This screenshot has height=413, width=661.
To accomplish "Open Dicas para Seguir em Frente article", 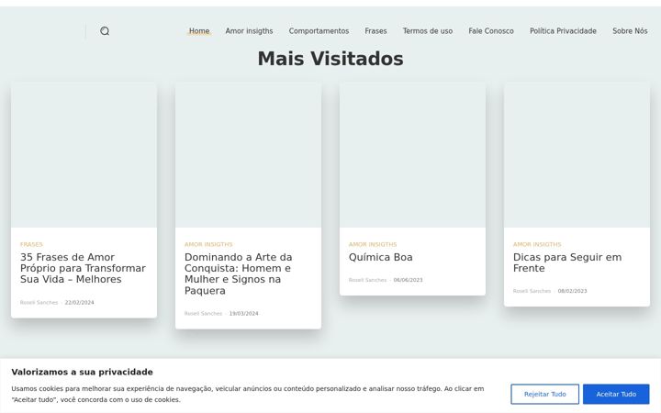I will pos(567,262).
